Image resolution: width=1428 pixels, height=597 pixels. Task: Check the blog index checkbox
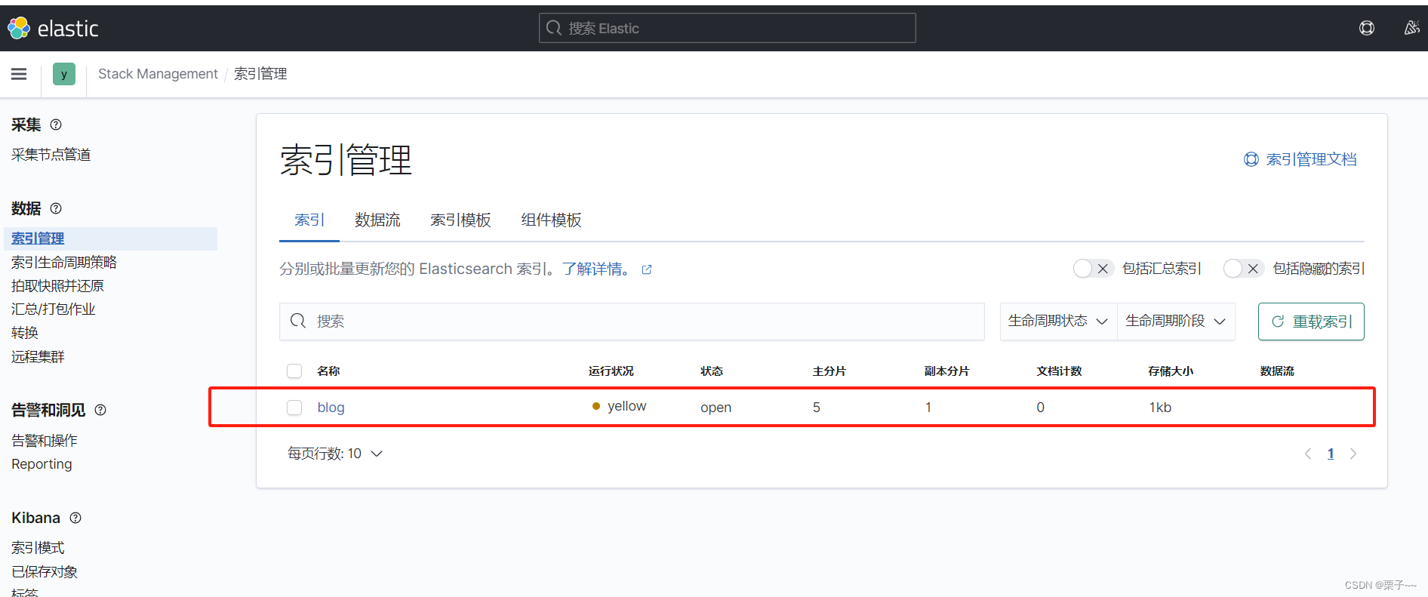click(x=294, y=408)
